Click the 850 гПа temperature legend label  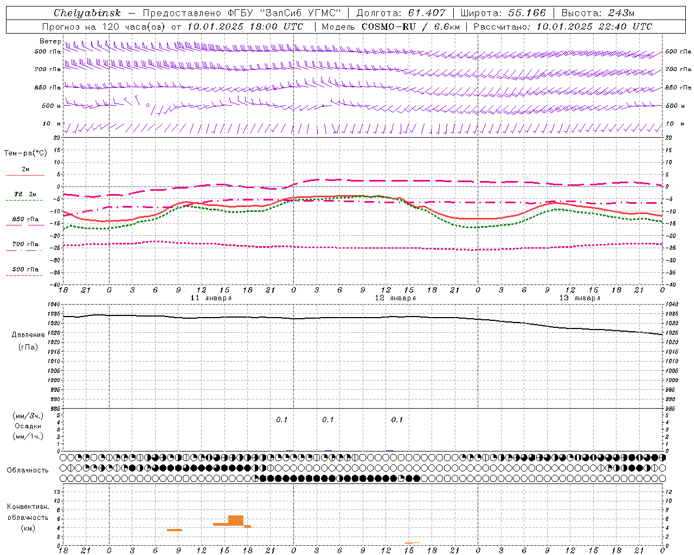[25, 220]
